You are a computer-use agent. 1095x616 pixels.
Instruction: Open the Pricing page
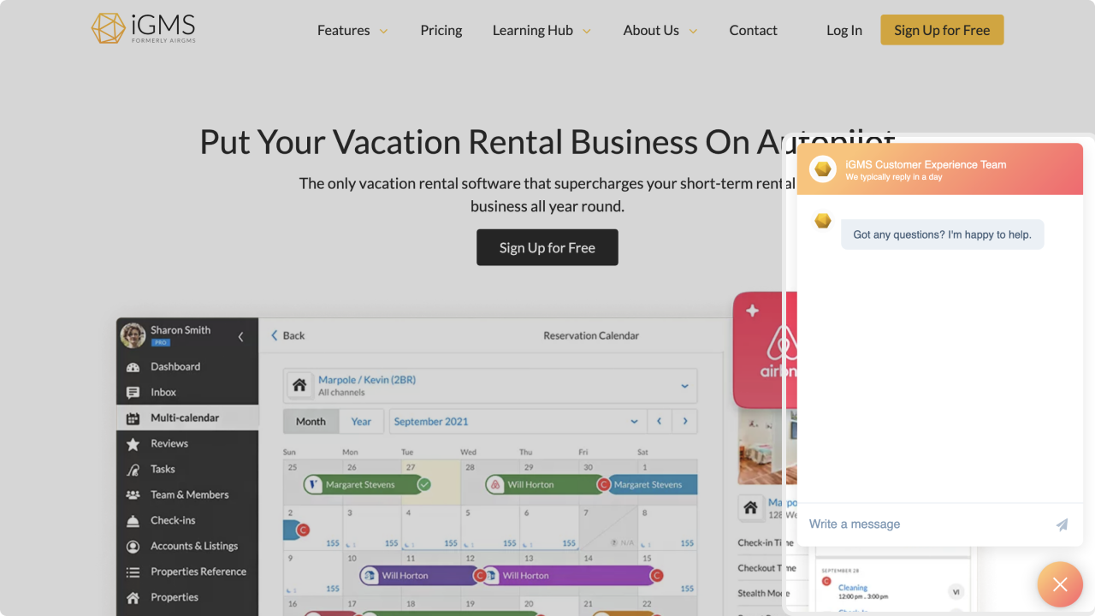click(441, 30)
